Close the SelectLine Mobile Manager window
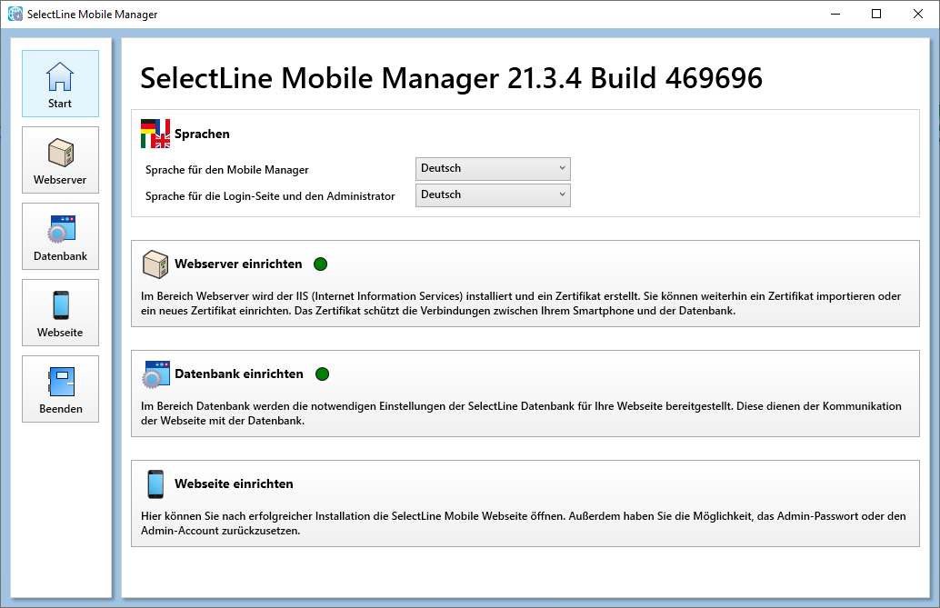Screen dimensions: 940x608 [918, 14]
